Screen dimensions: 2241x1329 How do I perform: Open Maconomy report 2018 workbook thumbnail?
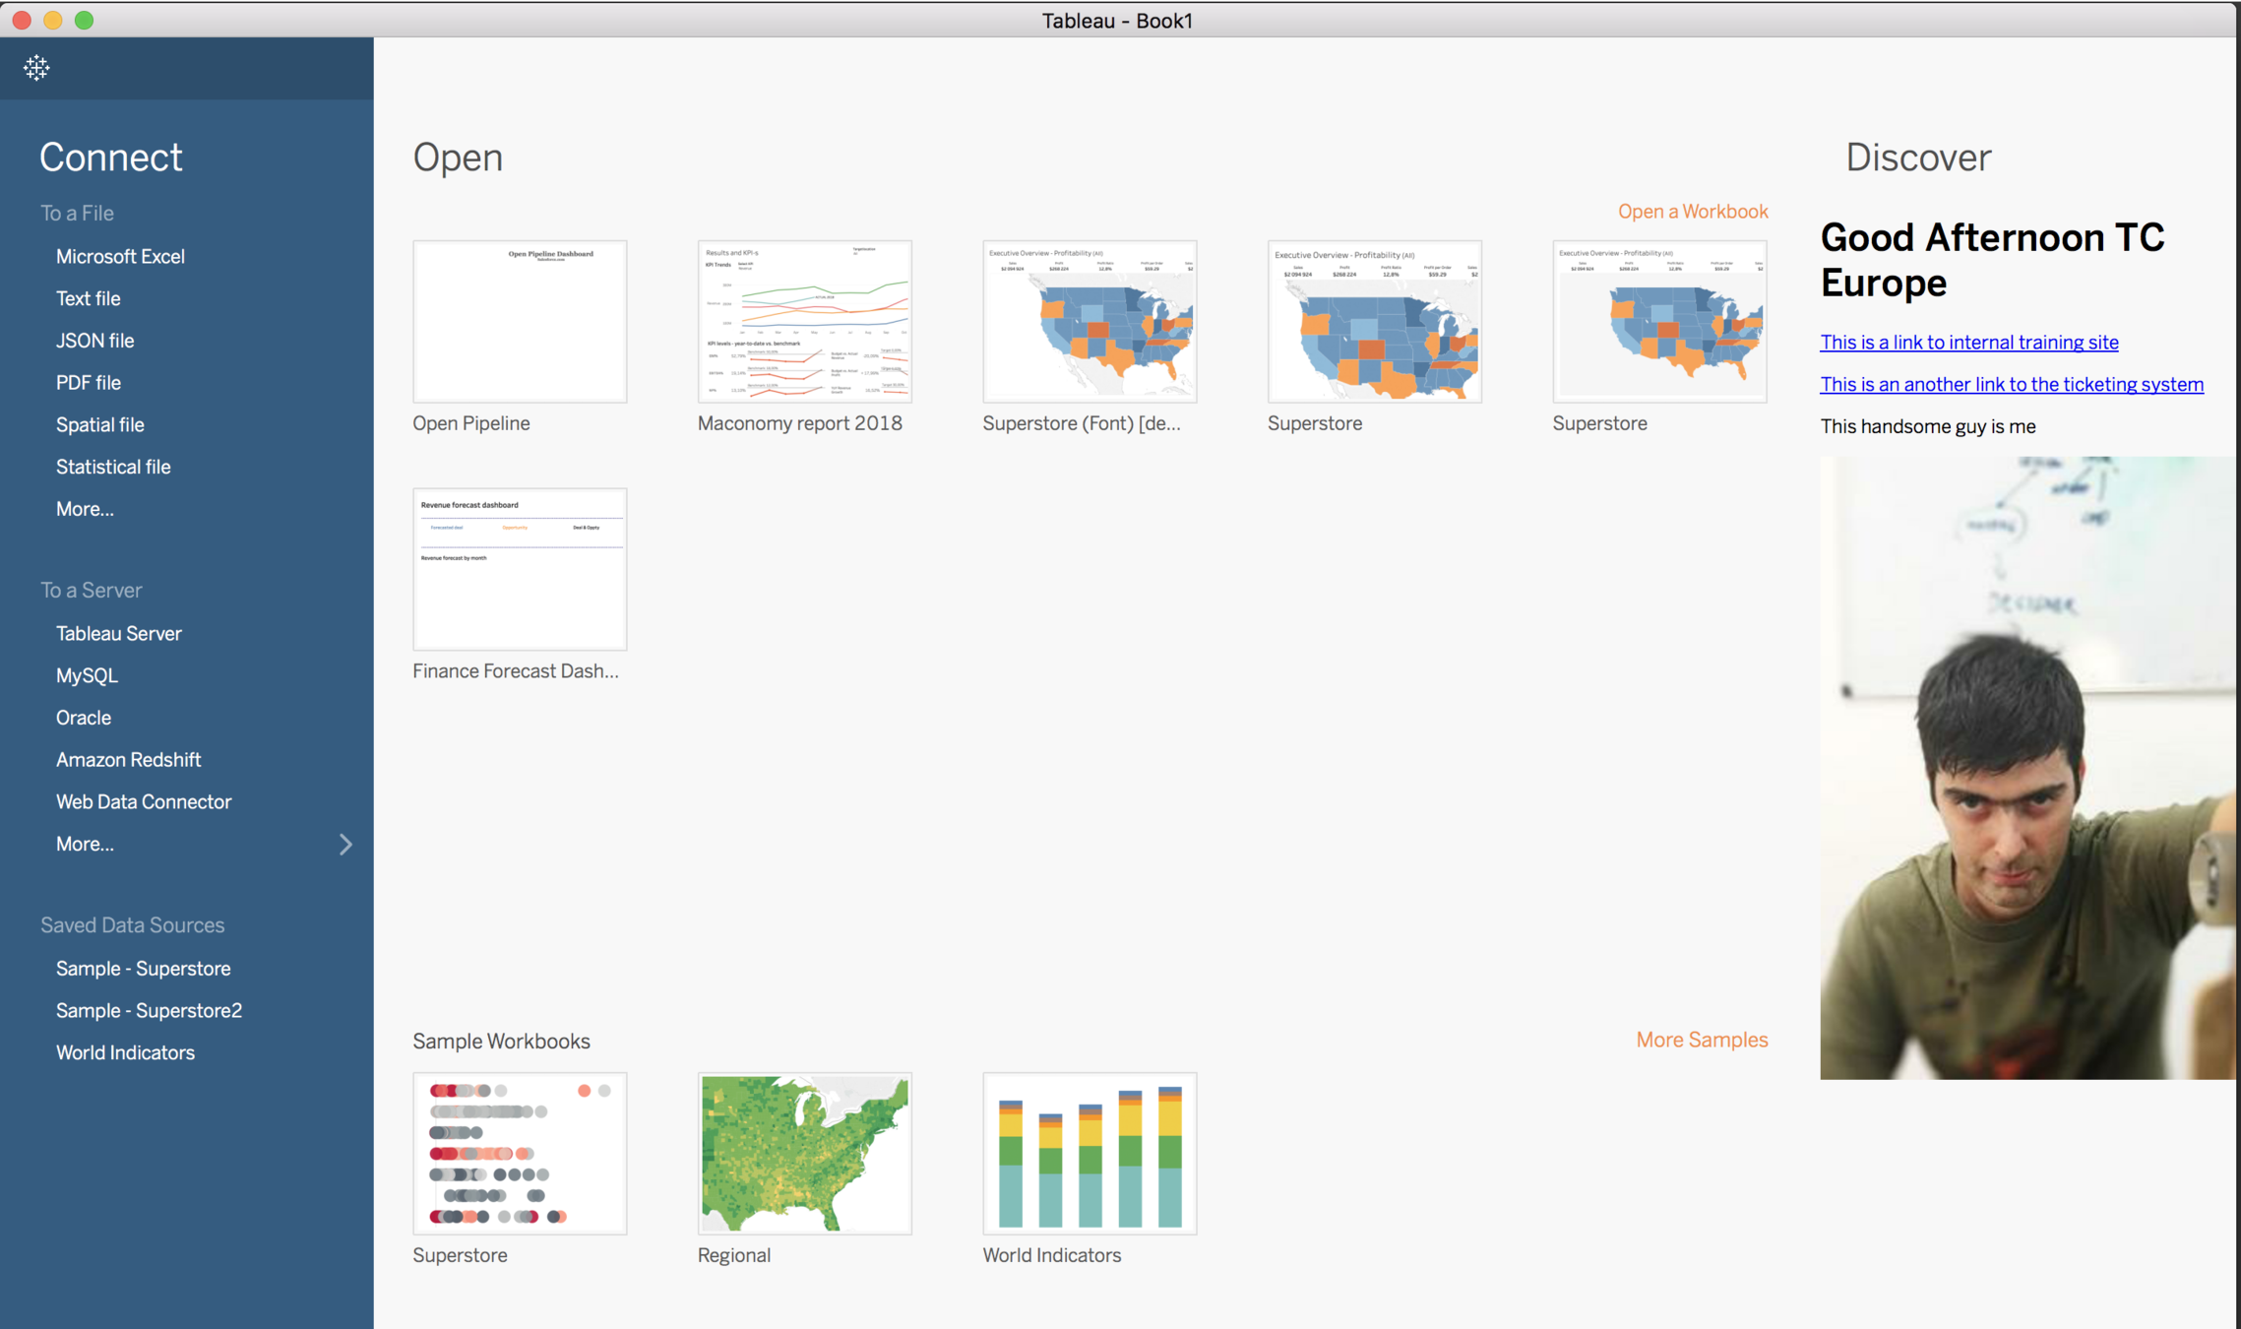(x=804, y=322)
